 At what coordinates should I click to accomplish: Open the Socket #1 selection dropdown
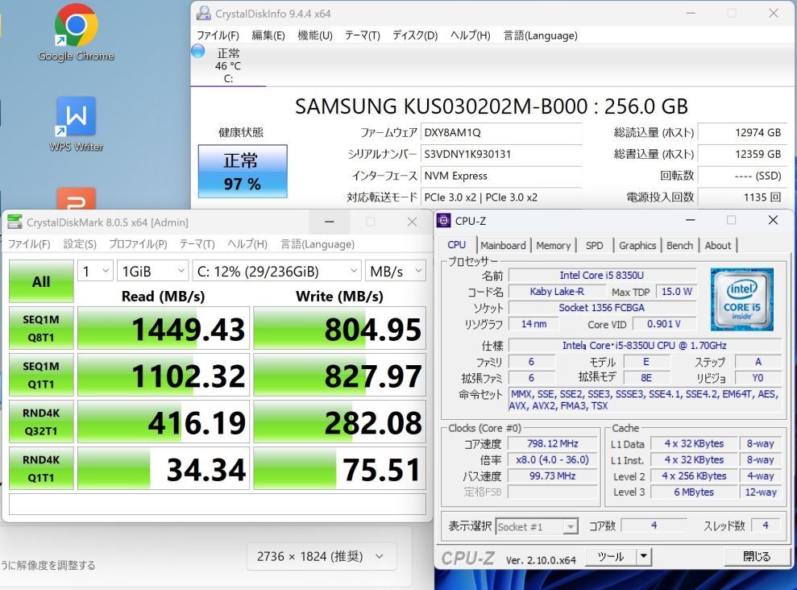537,526
